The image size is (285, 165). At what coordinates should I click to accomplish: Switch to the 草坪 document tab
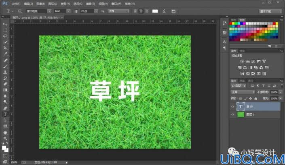coord(36,18)
